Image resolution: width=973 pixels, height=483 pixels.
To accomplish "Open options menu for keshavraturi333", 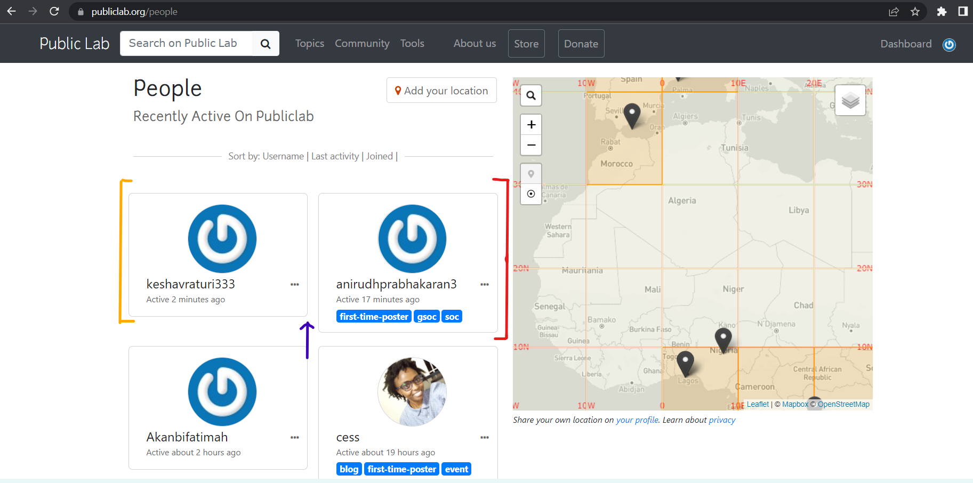I will pyautogui.click(x=295, y=285).
